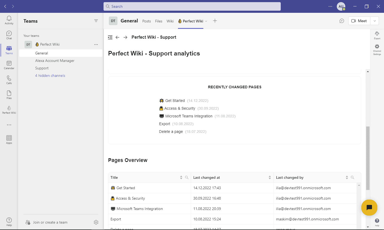Viewport: 384px width, 230px height.
Task: Open Export in recently changed pages
Action: pos(165,124)
